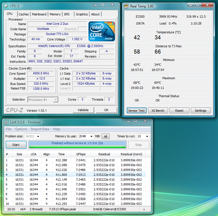Click the Size column header in LinX
Viewport: 218px width, 216px height.
pyautogui.click(x=19, y=154)
